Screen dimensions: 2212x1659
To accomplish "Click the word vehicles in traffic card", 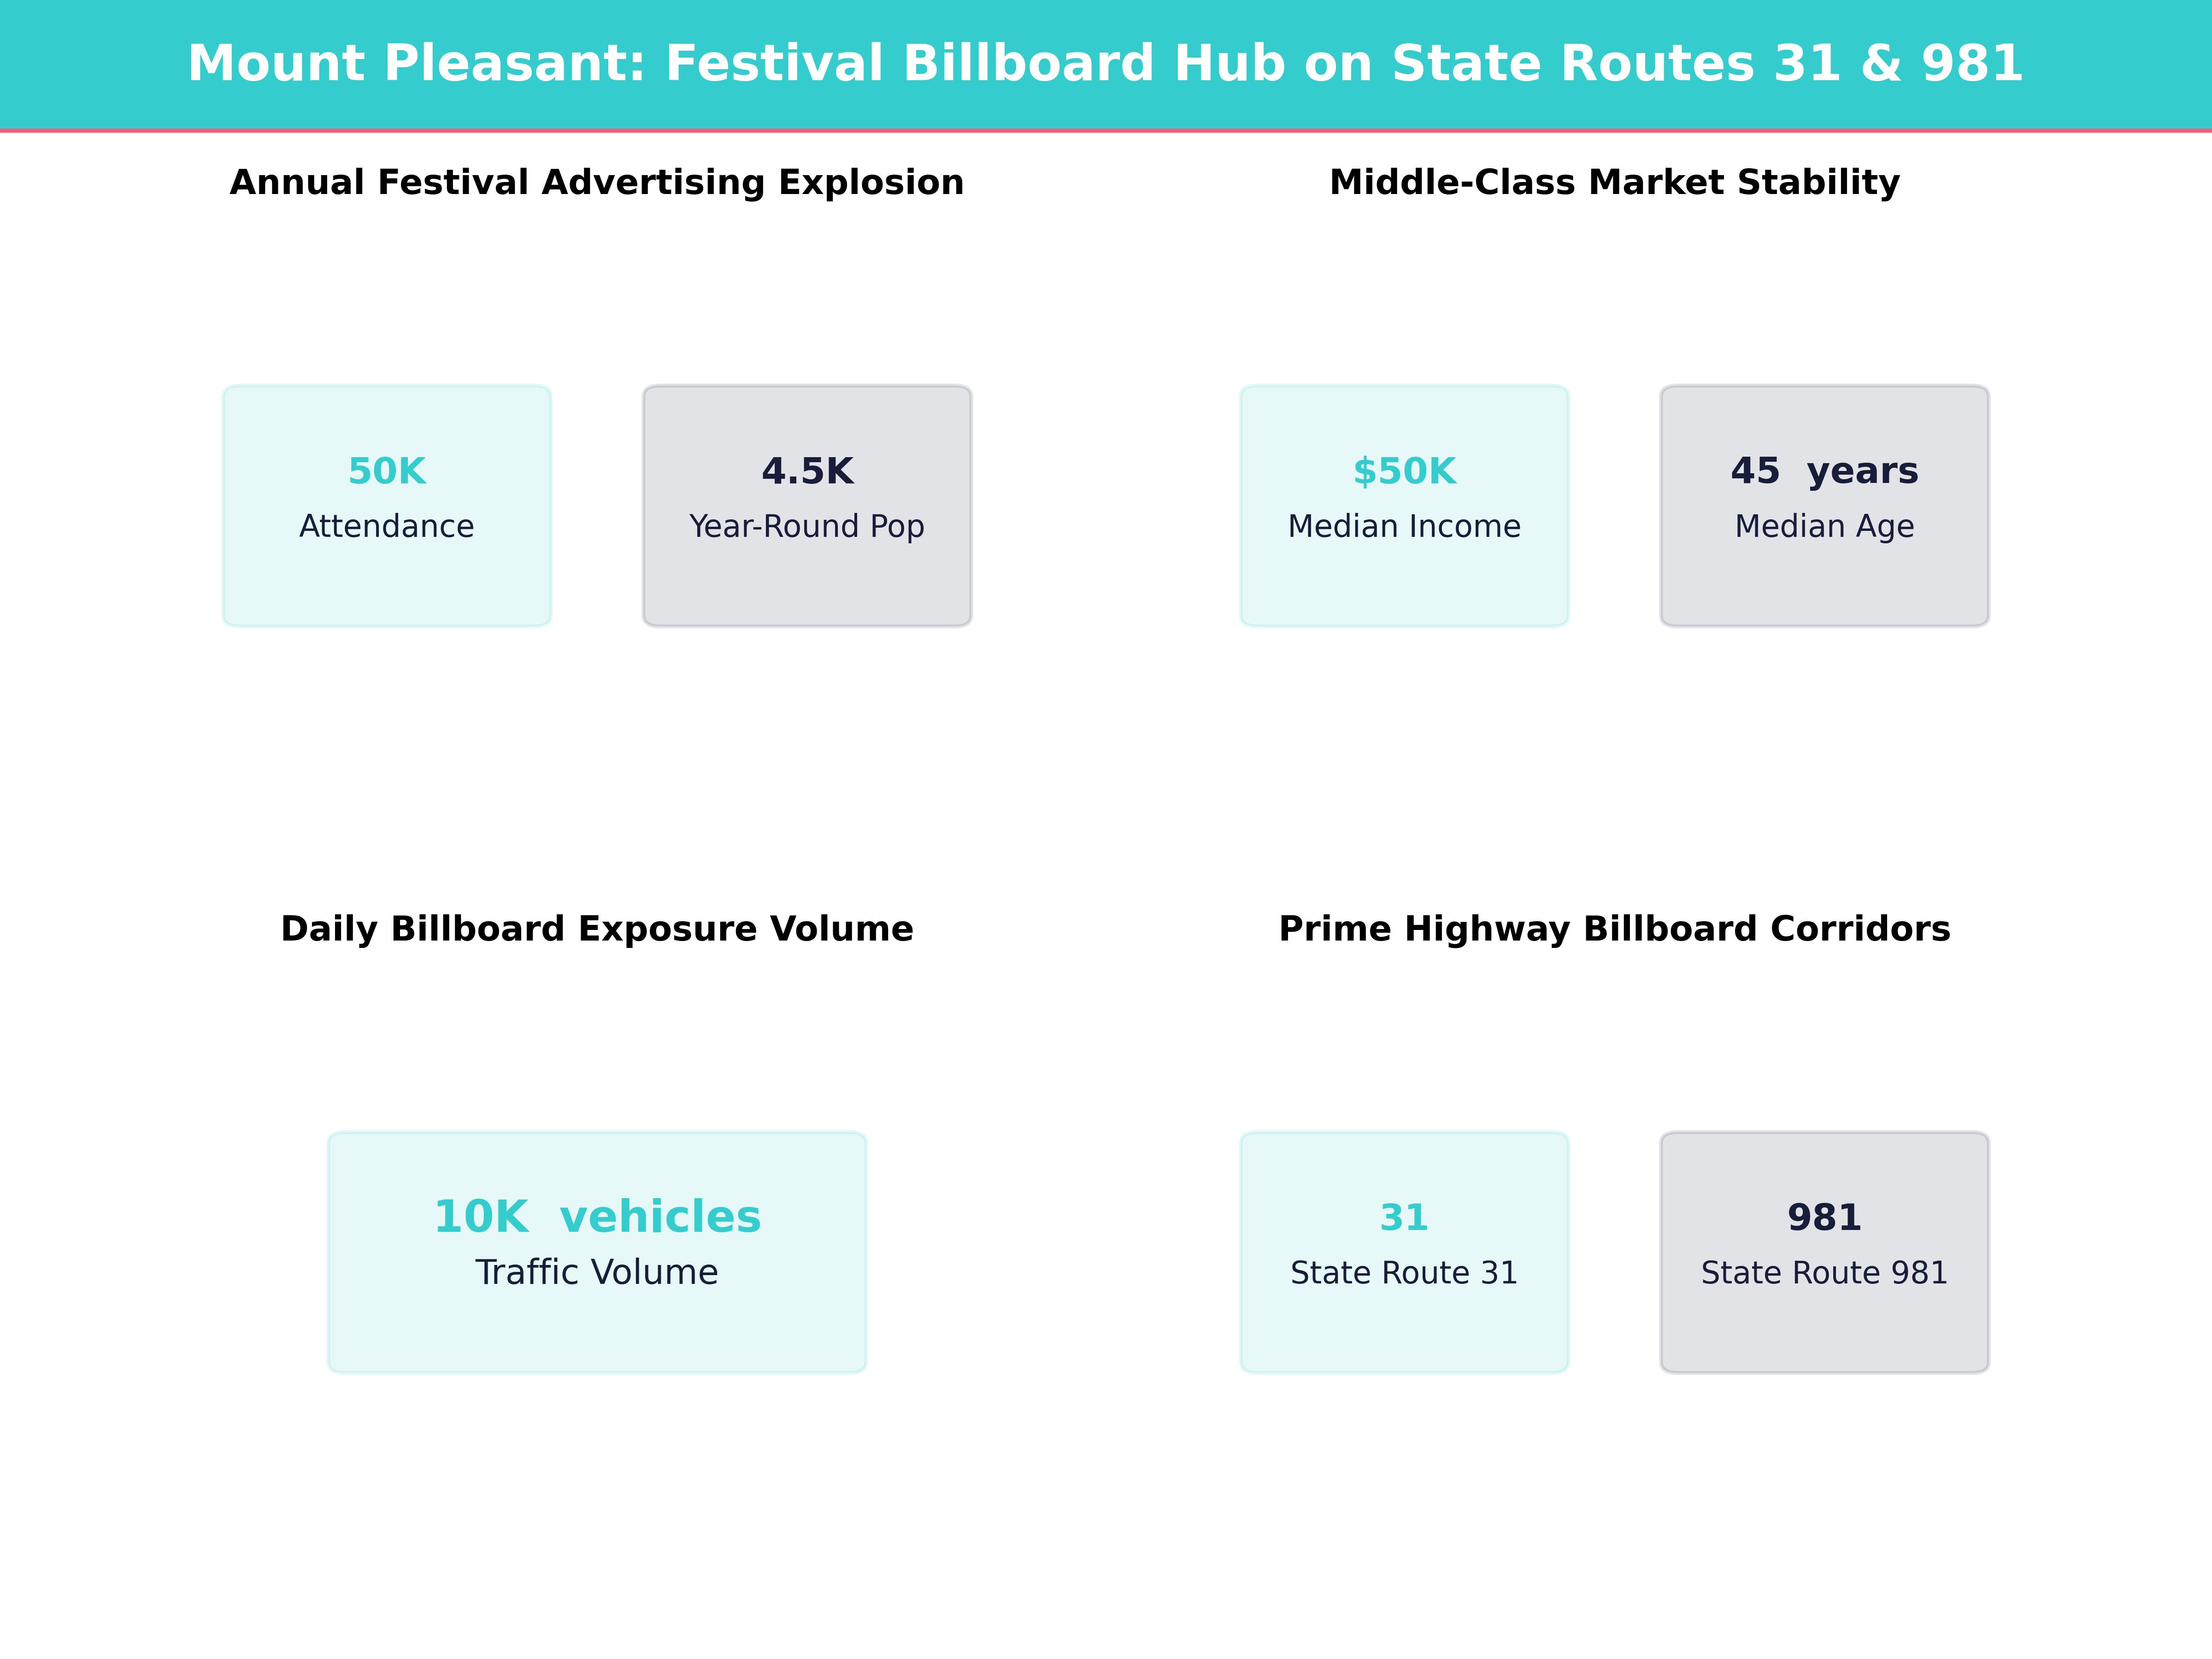I will [x=660, y=1217].
